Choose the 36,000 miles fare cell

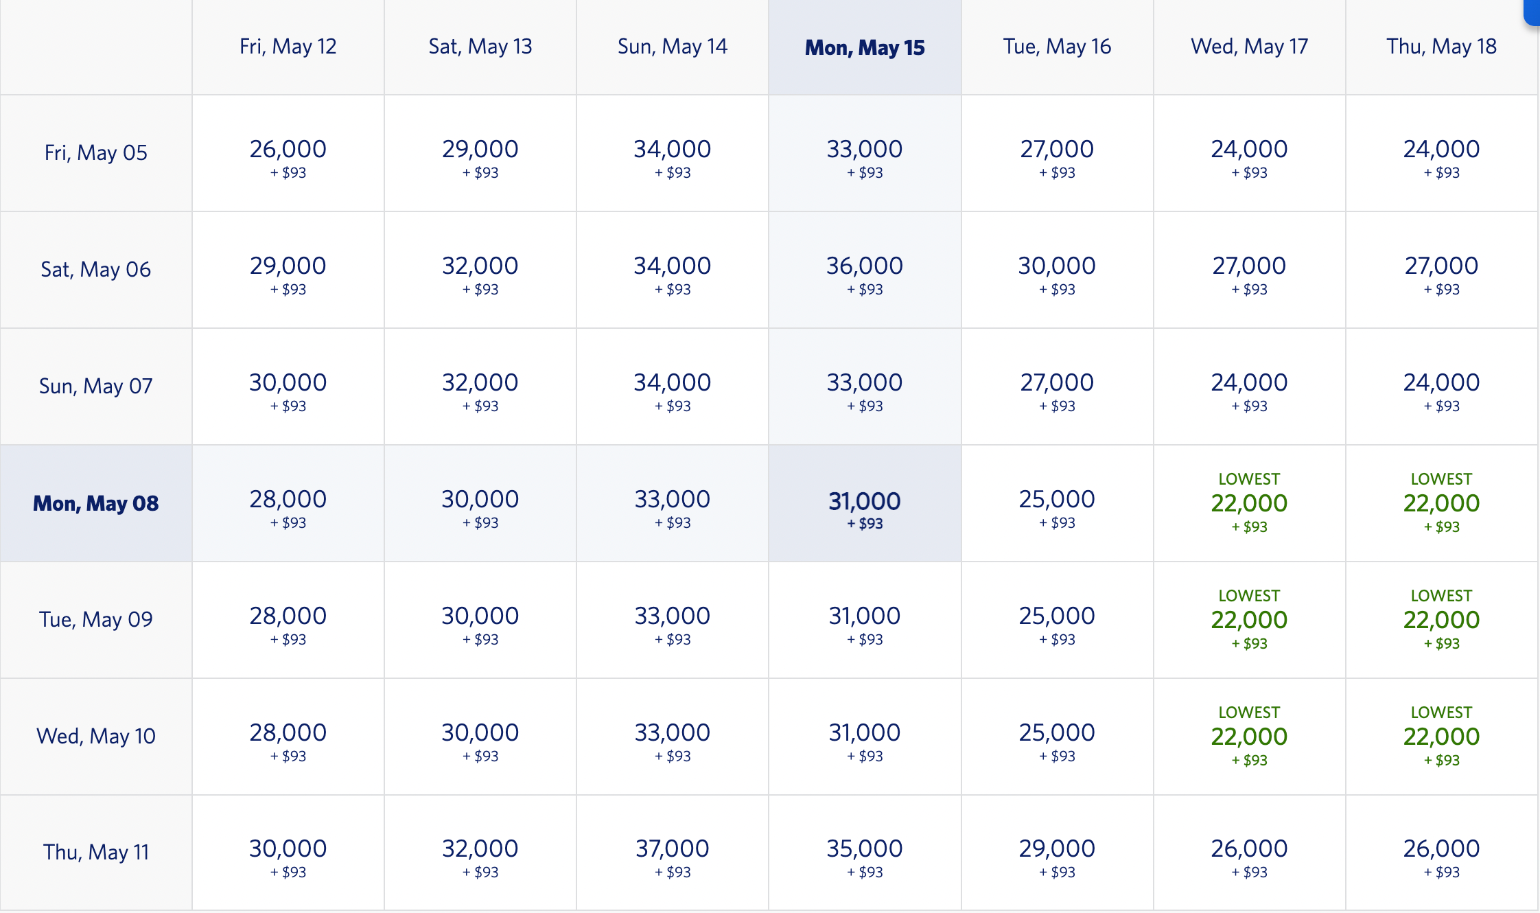(x=864, y=270)
